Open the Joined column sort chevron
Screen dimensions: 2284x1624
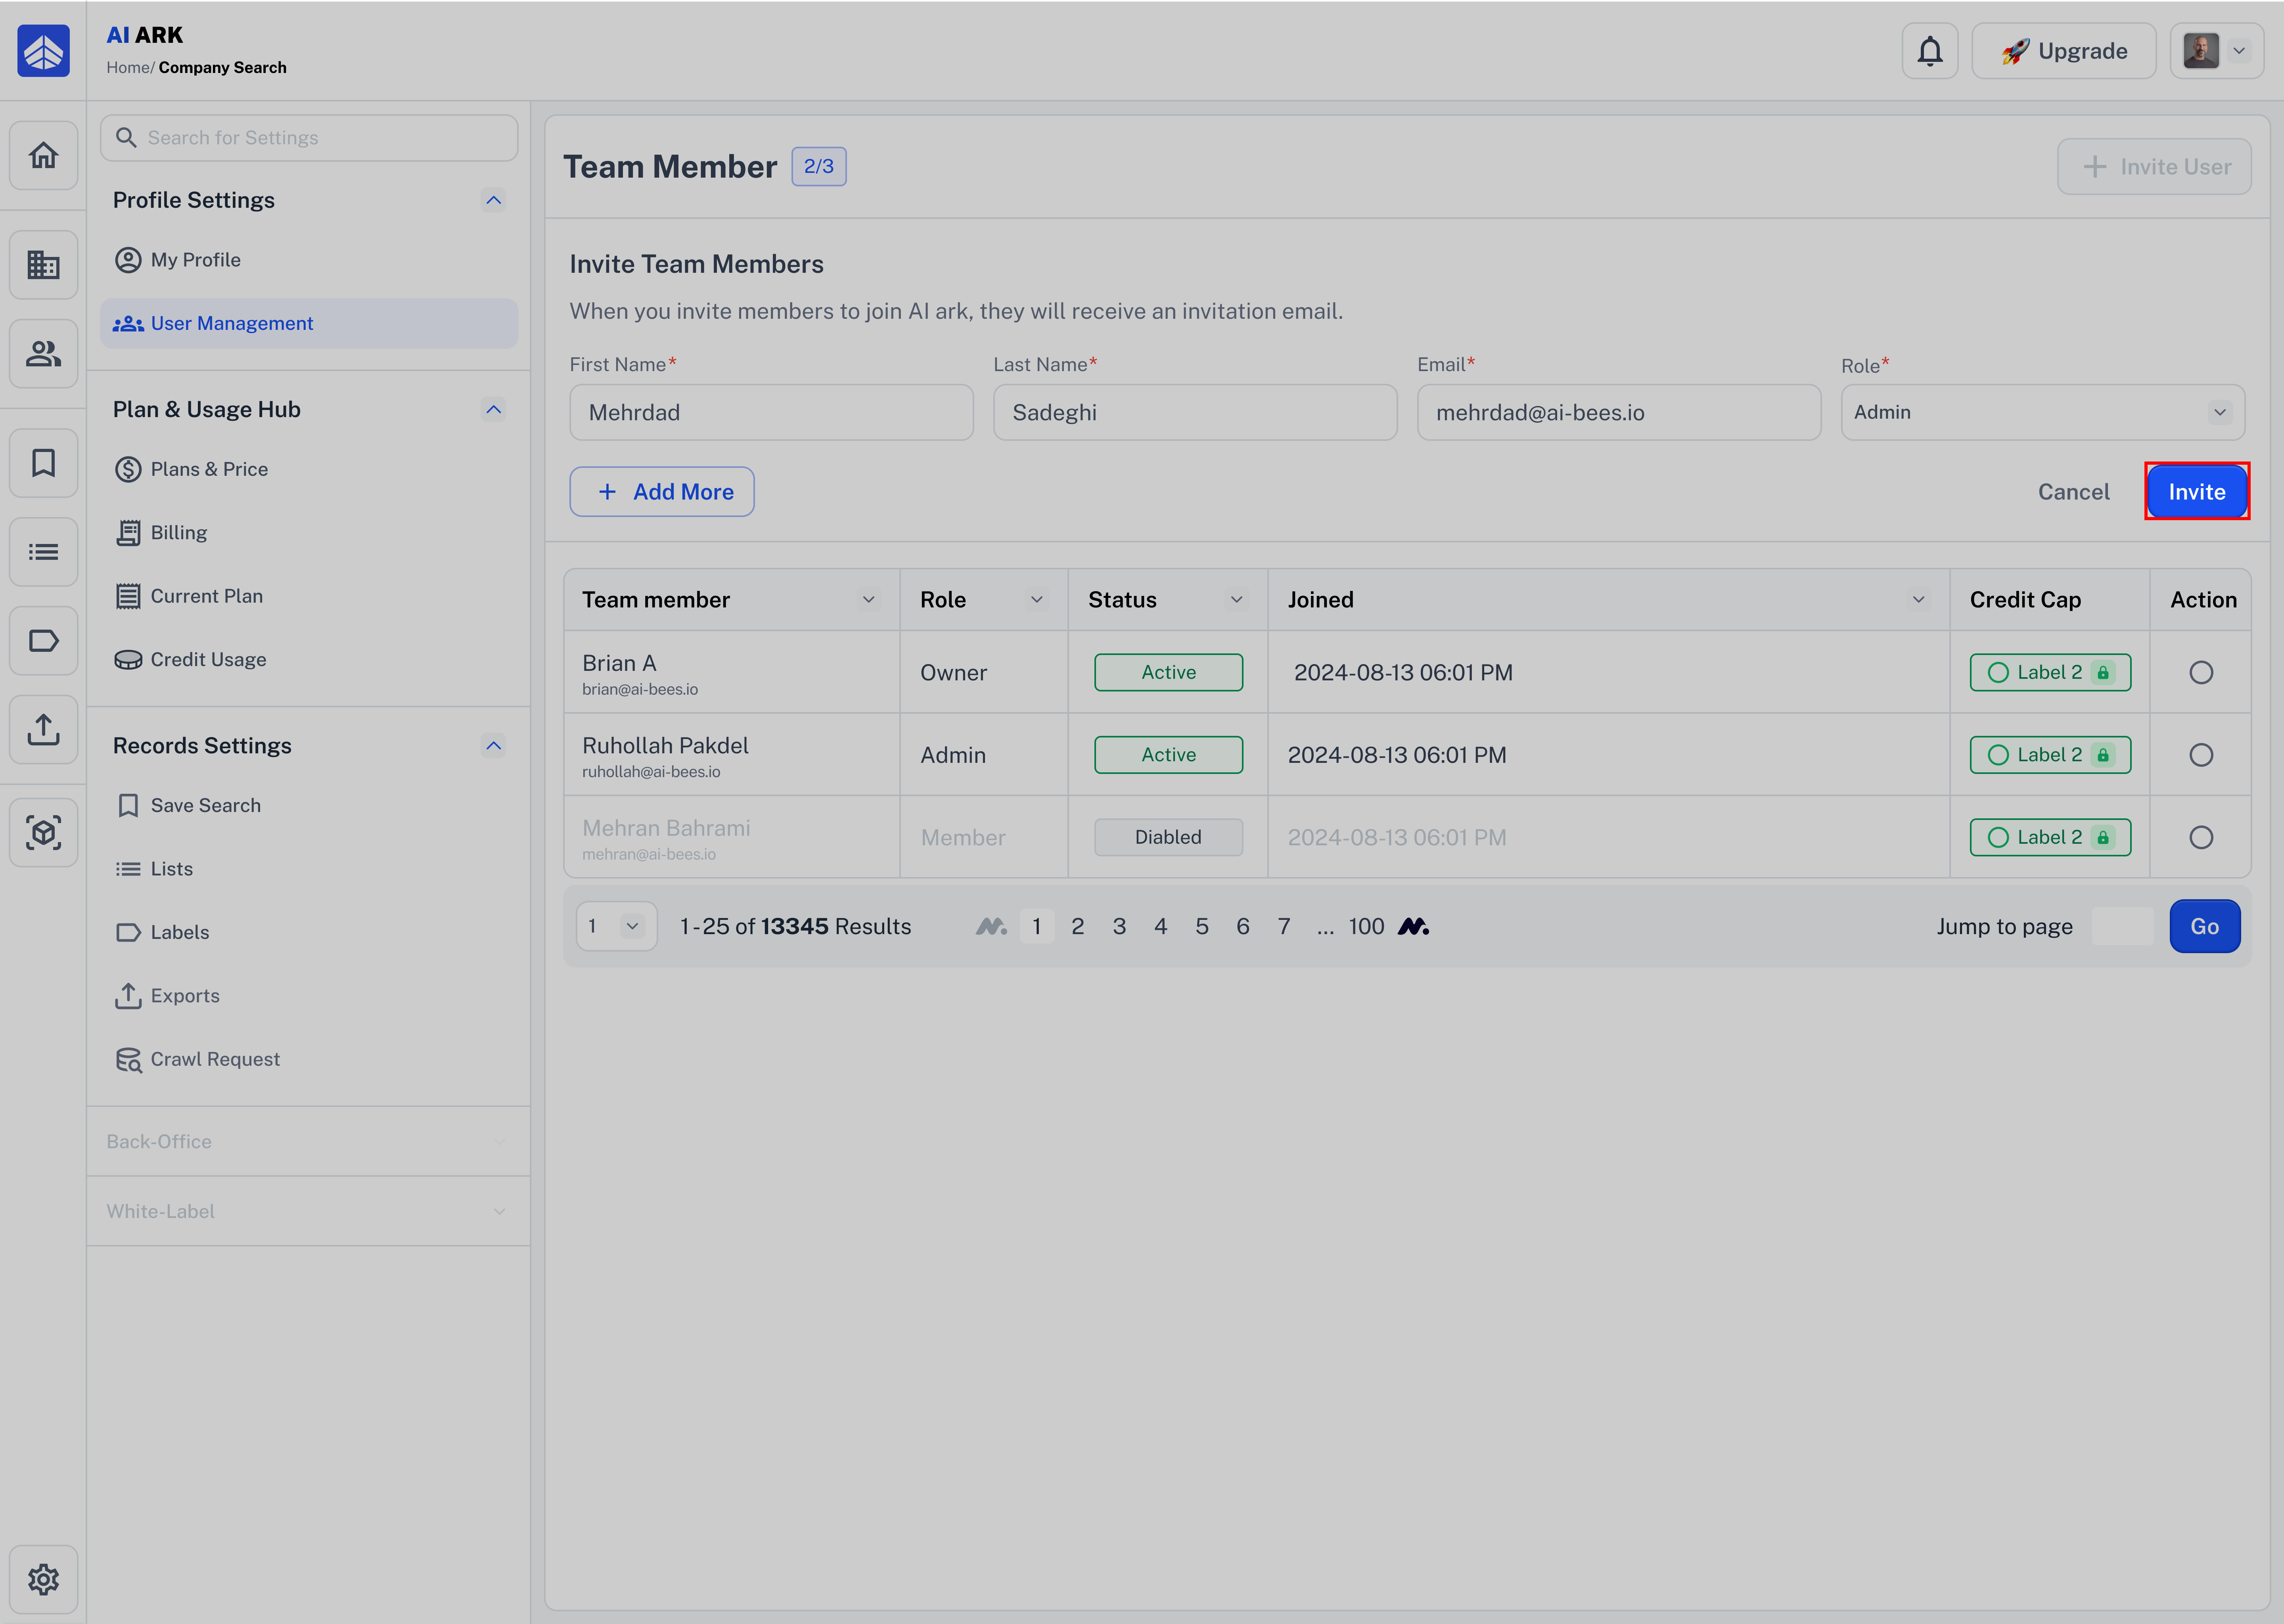pyautogui.click(x=1918, y=600)
